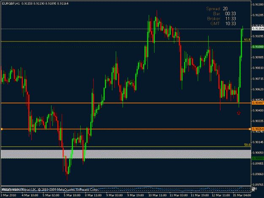
Task: Click the 0.90430 price axis value
Action: click(x=258, y=110)
